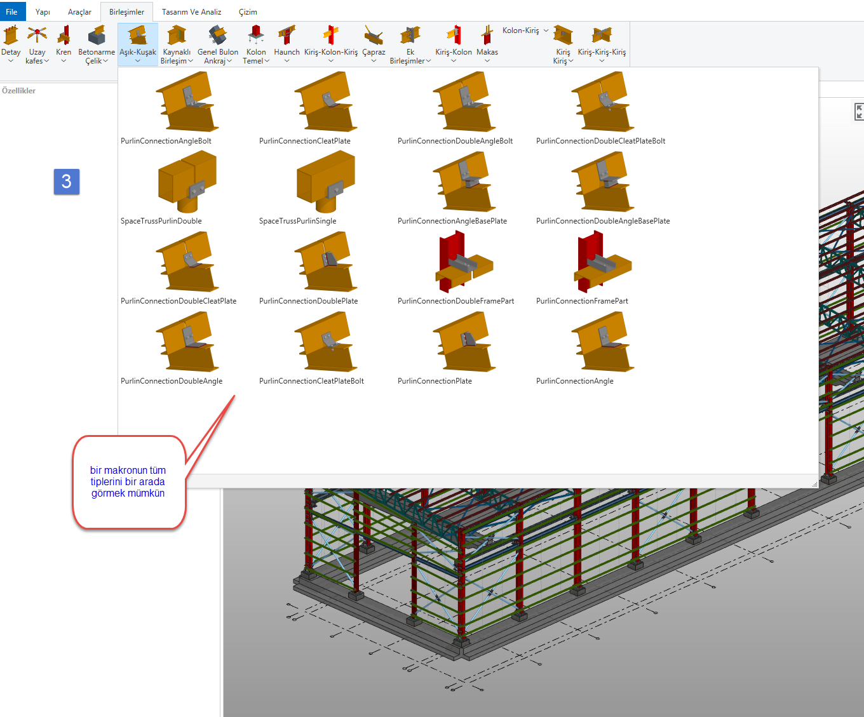The width and height of the screenshot is (864, 717).
Task: Click the expand view icon at right edge
Action: pos(859,112)
